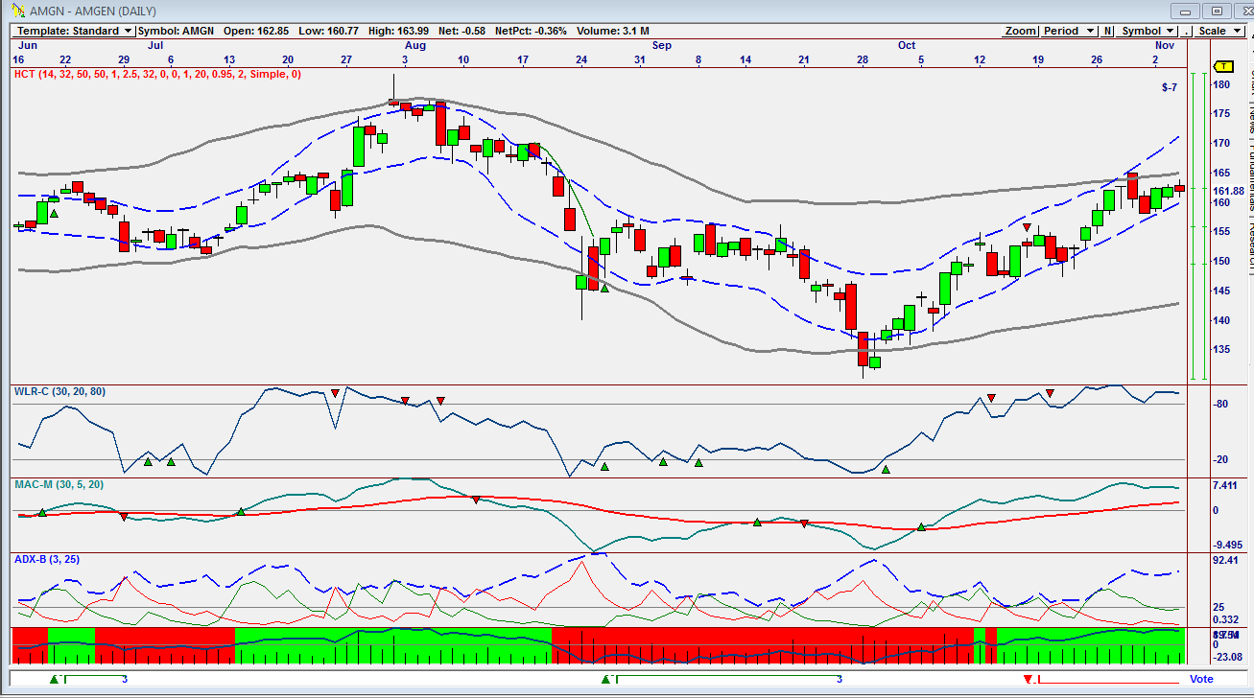Click green MAC-M buy arrow at early October crossover
This screenshot has height=698, width=1254.
(921, 527)
